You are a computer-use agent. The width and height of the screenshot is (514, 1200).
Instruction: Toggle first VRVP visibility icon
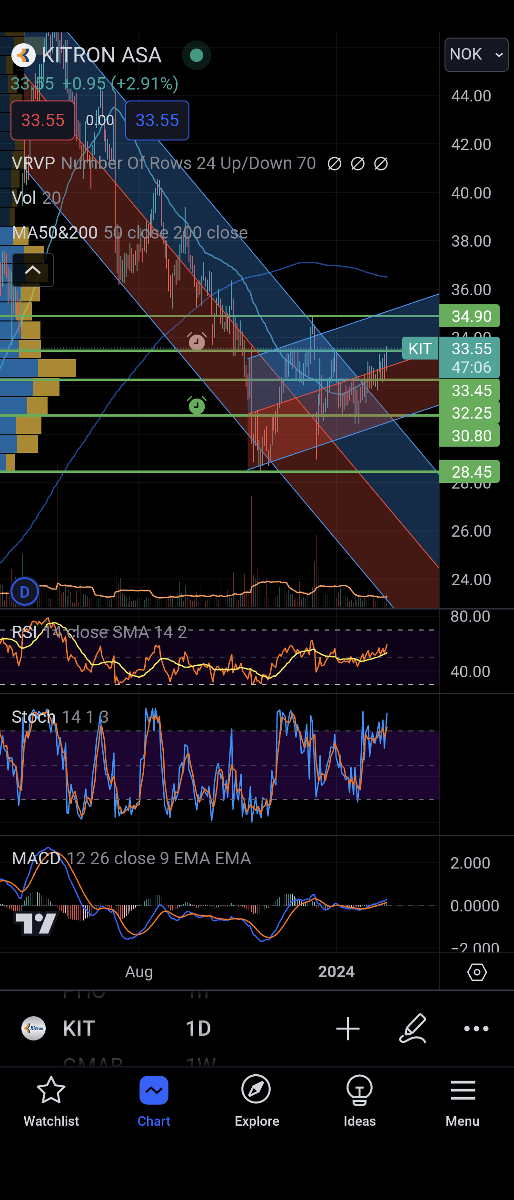coord(335,164)
